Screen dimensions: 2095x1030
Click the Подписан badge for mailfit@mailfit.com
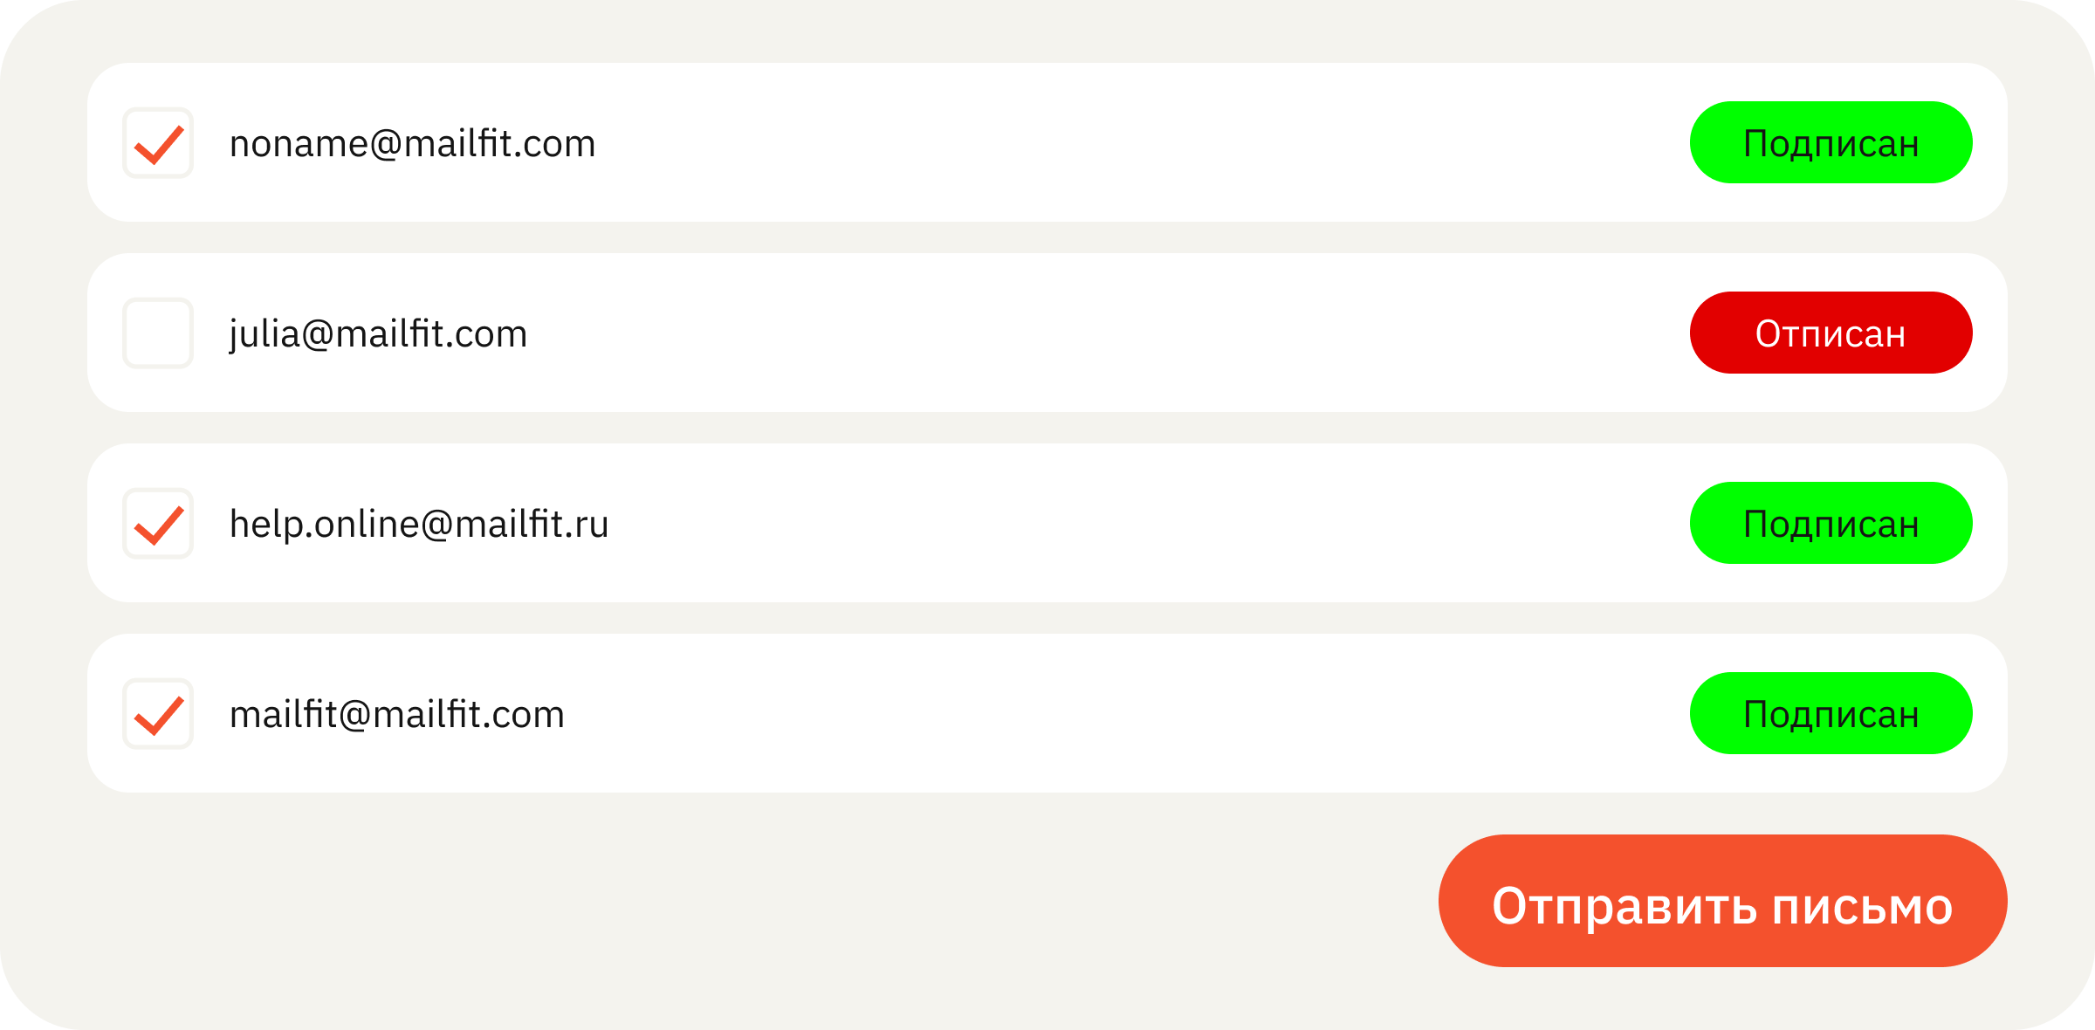coord(1831,713)
